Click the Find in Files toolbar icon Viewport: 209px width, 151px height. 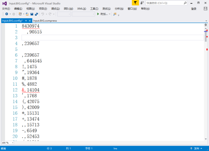tap(115, 14)
